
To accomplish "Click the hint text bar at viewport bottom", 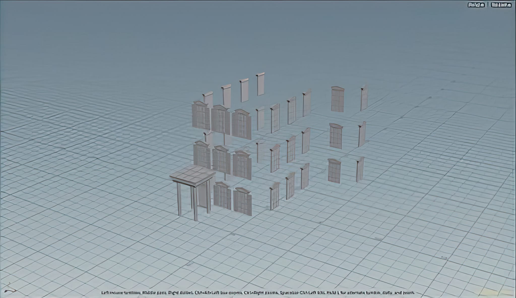I will [257, 293].
